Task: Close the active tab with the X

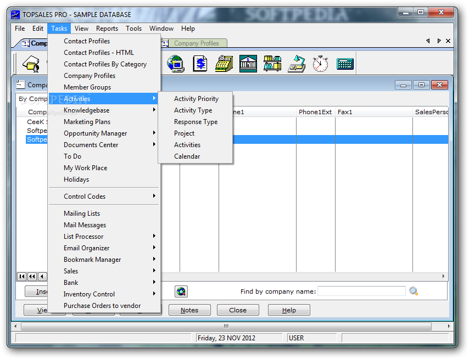Action: (x=448, y=41)
